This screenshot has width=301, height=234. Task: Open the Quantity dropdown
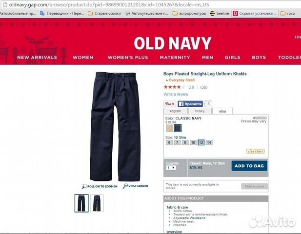click(x=171, y=168)
